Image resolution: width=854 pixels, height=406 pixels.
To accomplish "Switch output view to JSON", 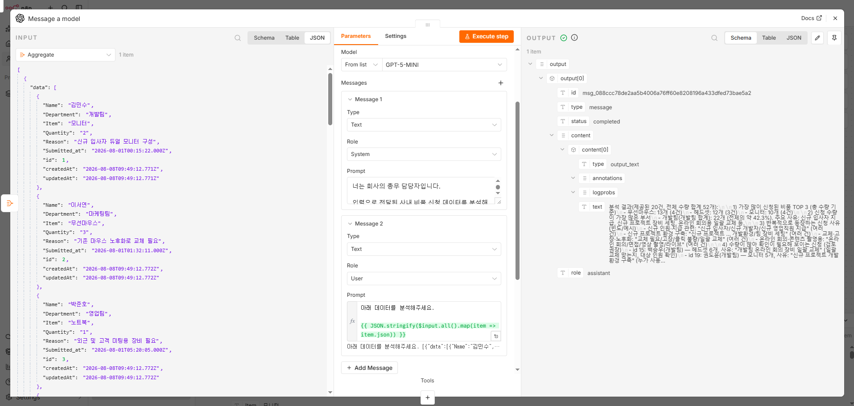I will [x=794, y=38].
